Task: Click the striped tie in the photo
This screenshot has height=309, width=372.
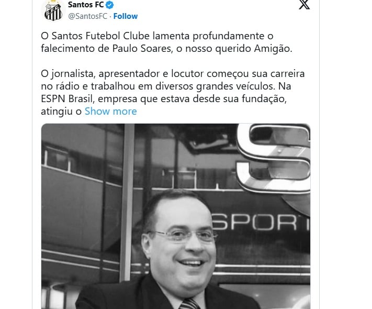Action: point(189,304)
